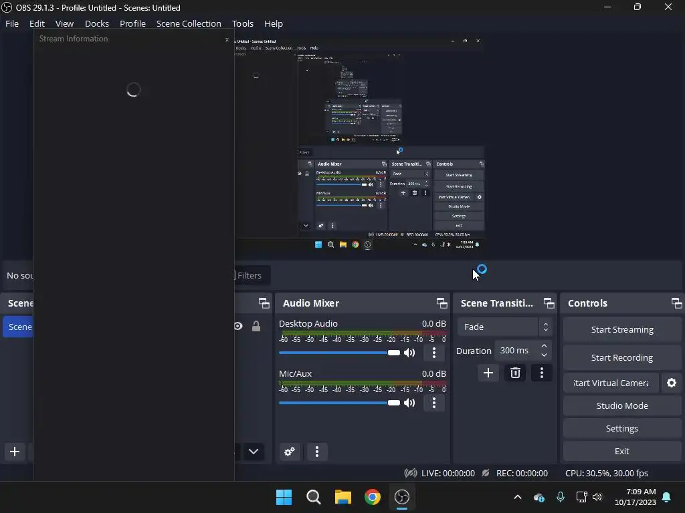Open the Windows Start menu
The width and height of the screenshot is (685, 513).
[x=284, y=497]
